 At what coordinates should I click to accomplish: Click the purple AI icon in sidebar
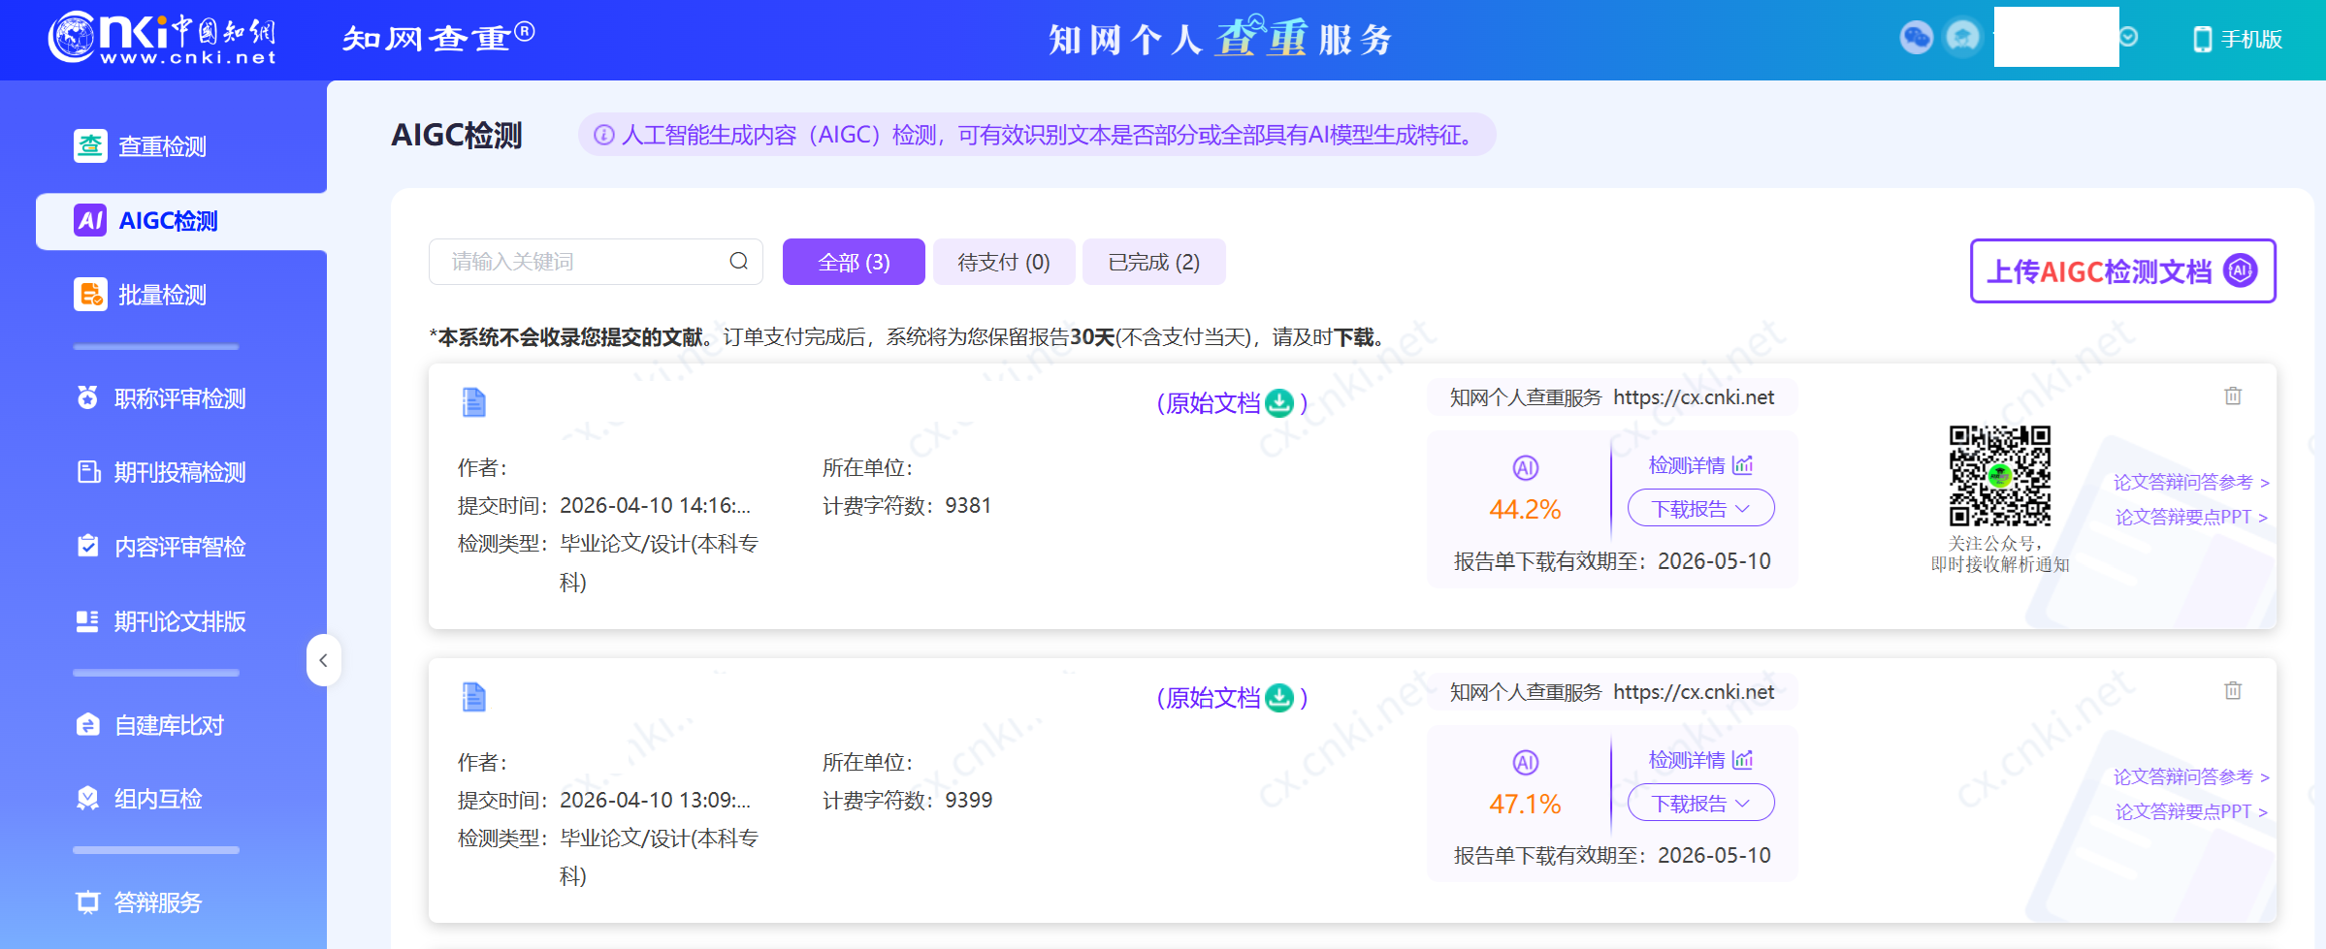click(x=90, y=221)
